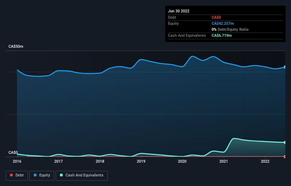
Task: Click the 2018 x-axis label
Action: click(100, 161)
